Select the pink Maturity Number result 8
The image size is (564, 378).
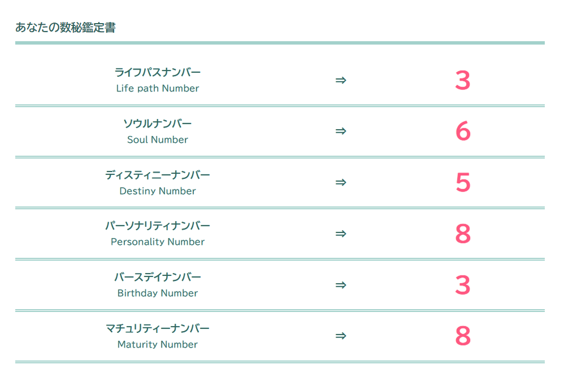pyautogui.click(x=463, y=336)
